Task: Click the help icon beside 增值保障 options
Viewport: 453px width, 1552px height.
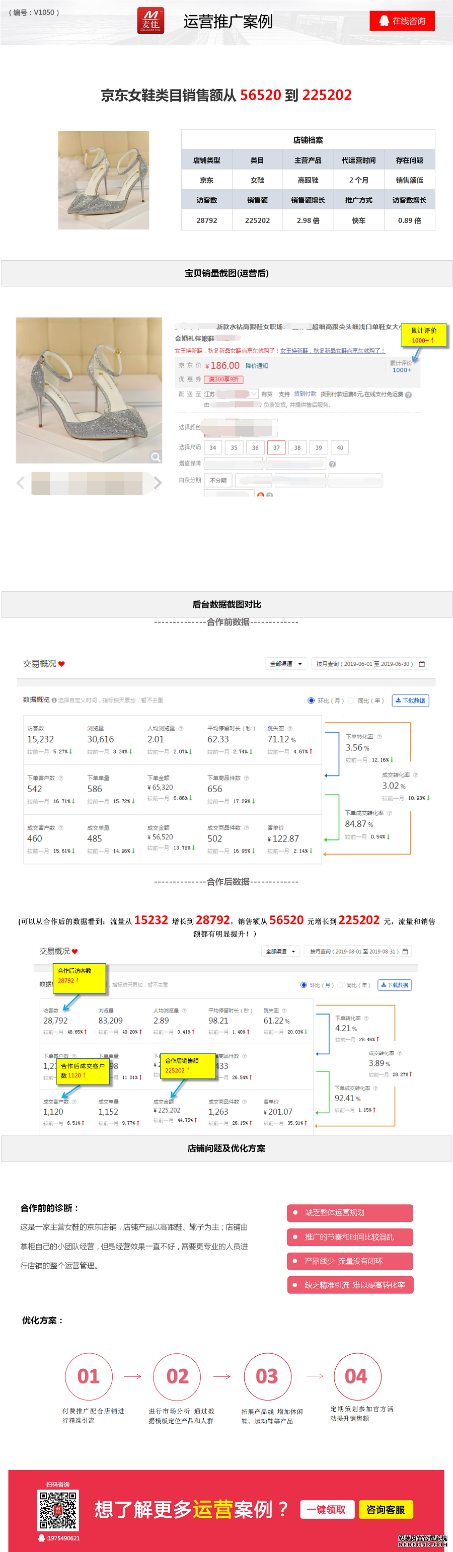Action: (x=333, y=464)
